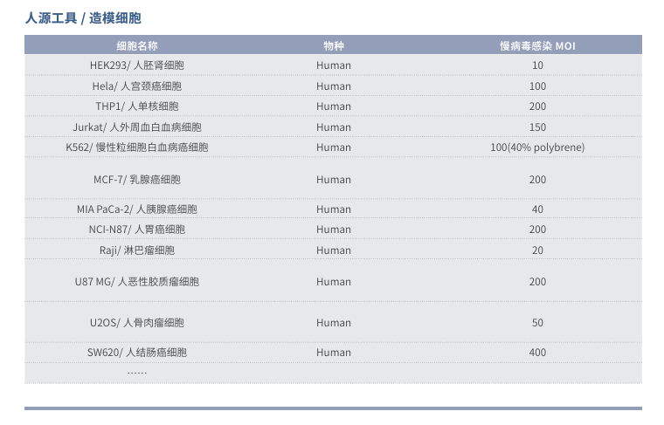This screenshot has width=664, height=425.
Task: Click the 慢病毒感染 MOI column header
Action: coord(537,45)
